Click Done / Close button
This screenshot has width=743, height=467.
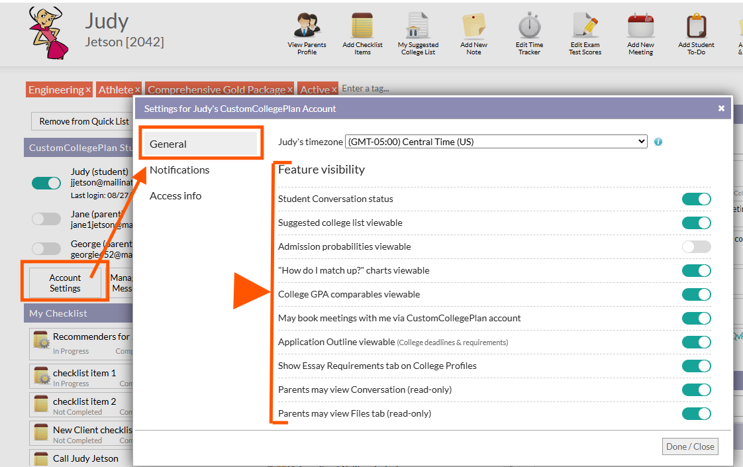point(690,446)
